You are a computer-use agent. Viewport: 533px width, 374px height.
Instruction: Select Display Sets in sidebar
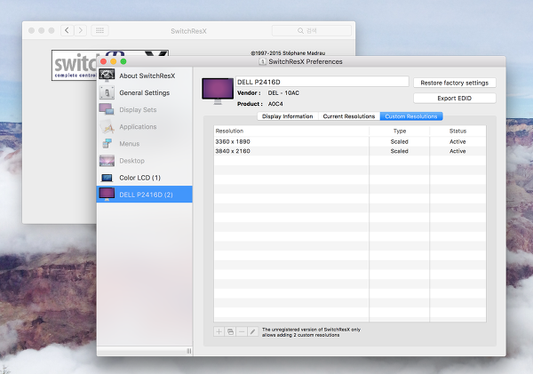click(x=145, y=110)
